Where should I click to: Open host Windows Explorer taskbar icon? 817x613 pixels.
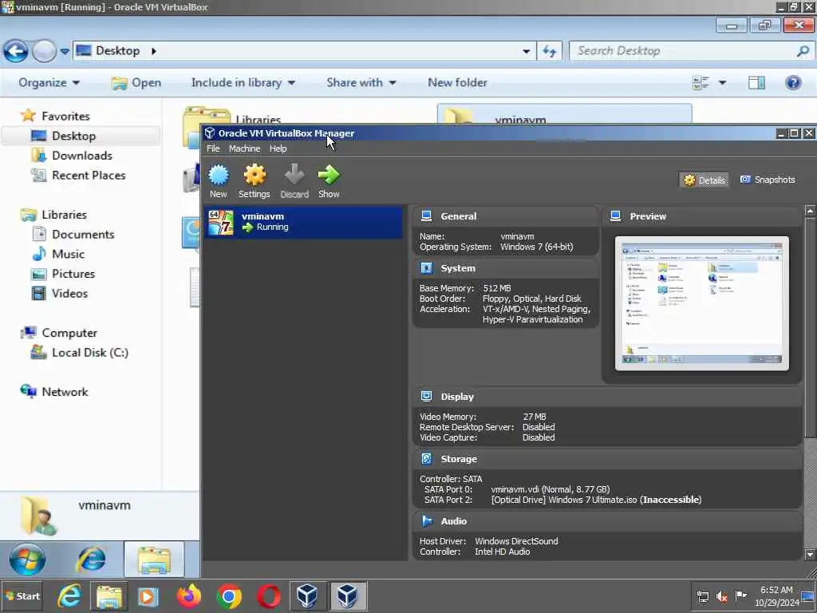(109, 596)
